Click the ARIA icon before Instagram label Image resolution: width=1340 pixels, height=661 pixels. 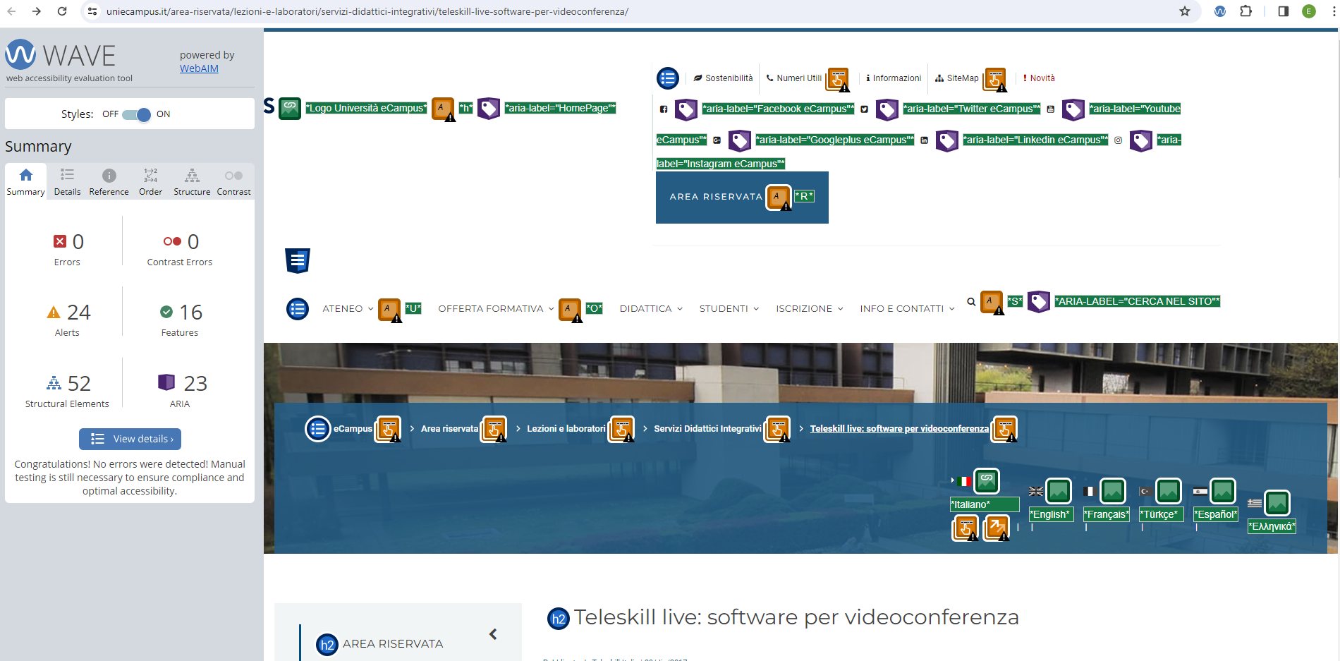pos(1141,140)
